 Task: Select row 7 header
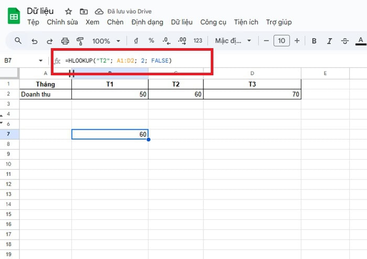pos(8,134)
